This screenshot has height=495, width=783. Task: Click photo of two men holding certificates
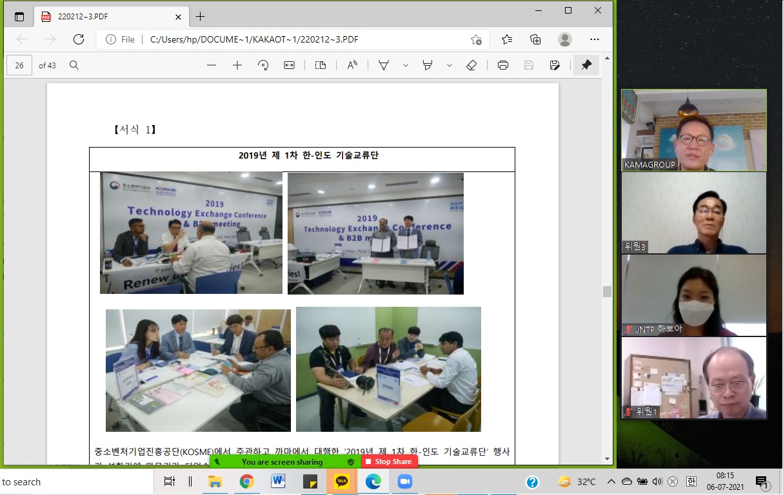click(x=375, y=233)
